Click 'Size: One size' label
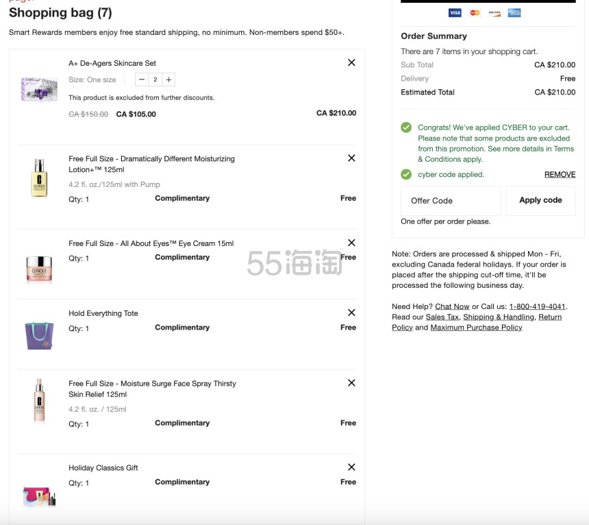This screenshot has height=525, width=589. [92, 80]
